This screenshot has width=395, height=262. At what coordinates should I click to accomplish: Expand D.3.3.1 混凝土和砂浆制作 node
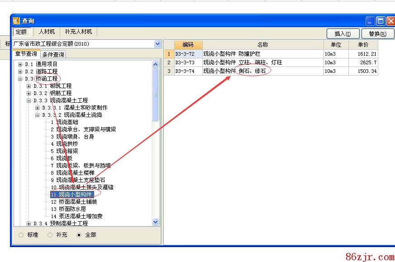coord(38,108)
